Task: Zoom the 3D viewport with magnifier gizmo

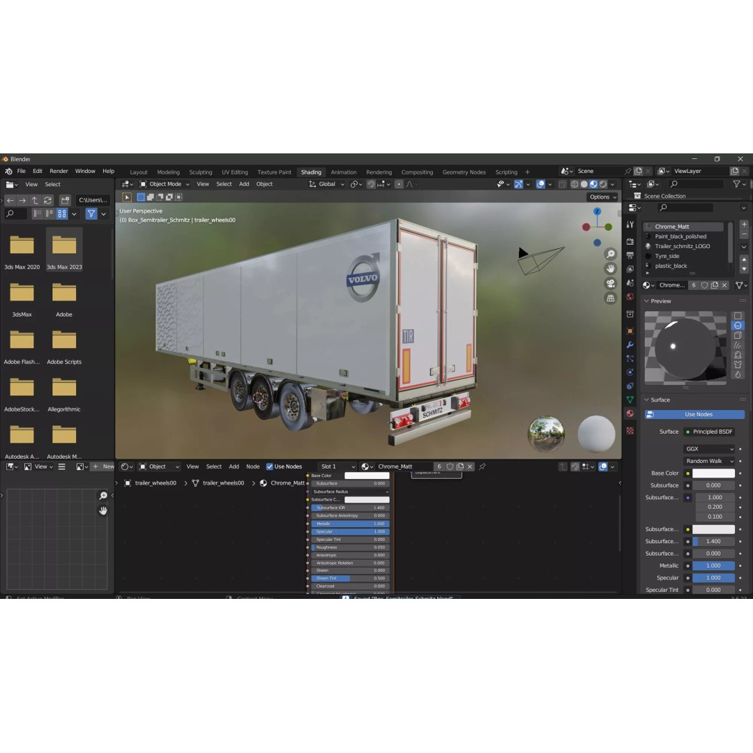Action: [610, 254]
